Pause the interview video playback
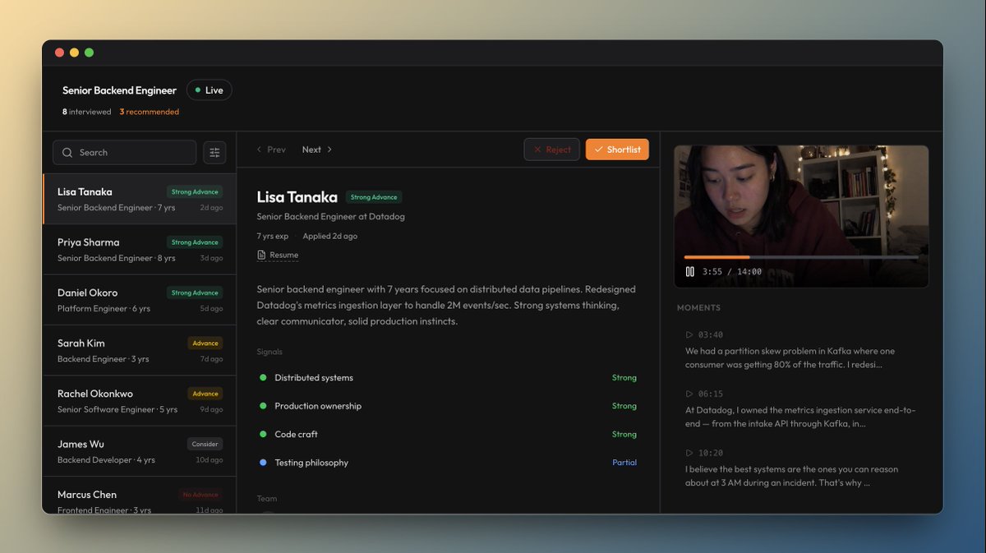This screenshot has width=986, height=553. (690, 271)
